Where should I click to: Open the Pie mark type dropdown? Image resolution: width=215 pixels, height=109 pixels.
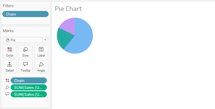coord(23,40)
